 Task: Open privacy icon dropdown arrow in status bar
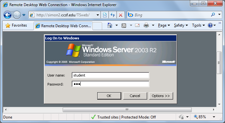(187, 117)
